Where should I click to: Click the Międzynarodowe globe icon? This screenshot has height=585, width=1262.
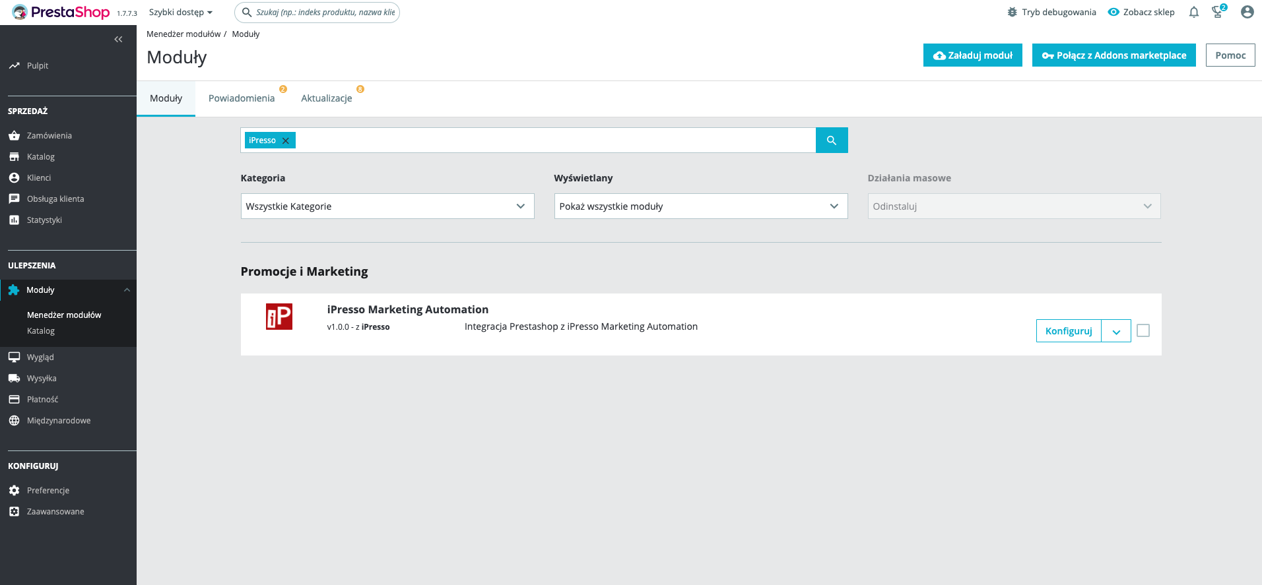[x=14, y=421]
